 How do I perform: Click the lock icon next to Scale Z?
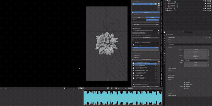208,66
